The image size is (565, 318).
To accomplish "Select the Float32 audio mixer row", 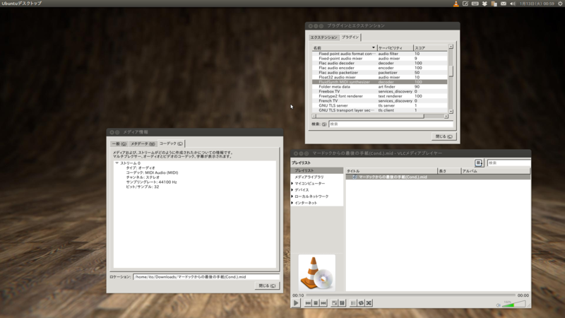I will [379, 77].
